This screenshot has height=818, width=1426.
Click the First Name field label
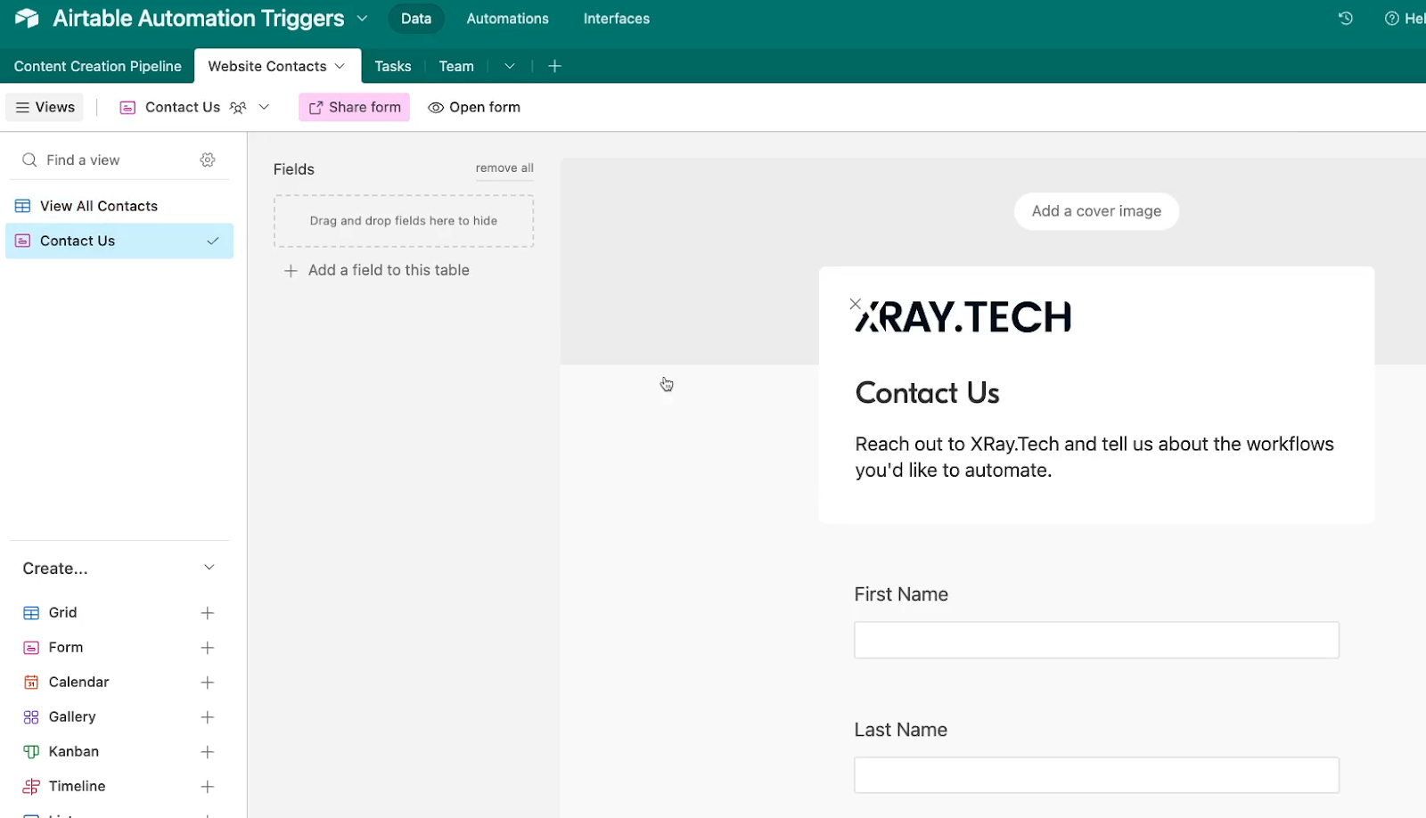[x=901, y=594]
